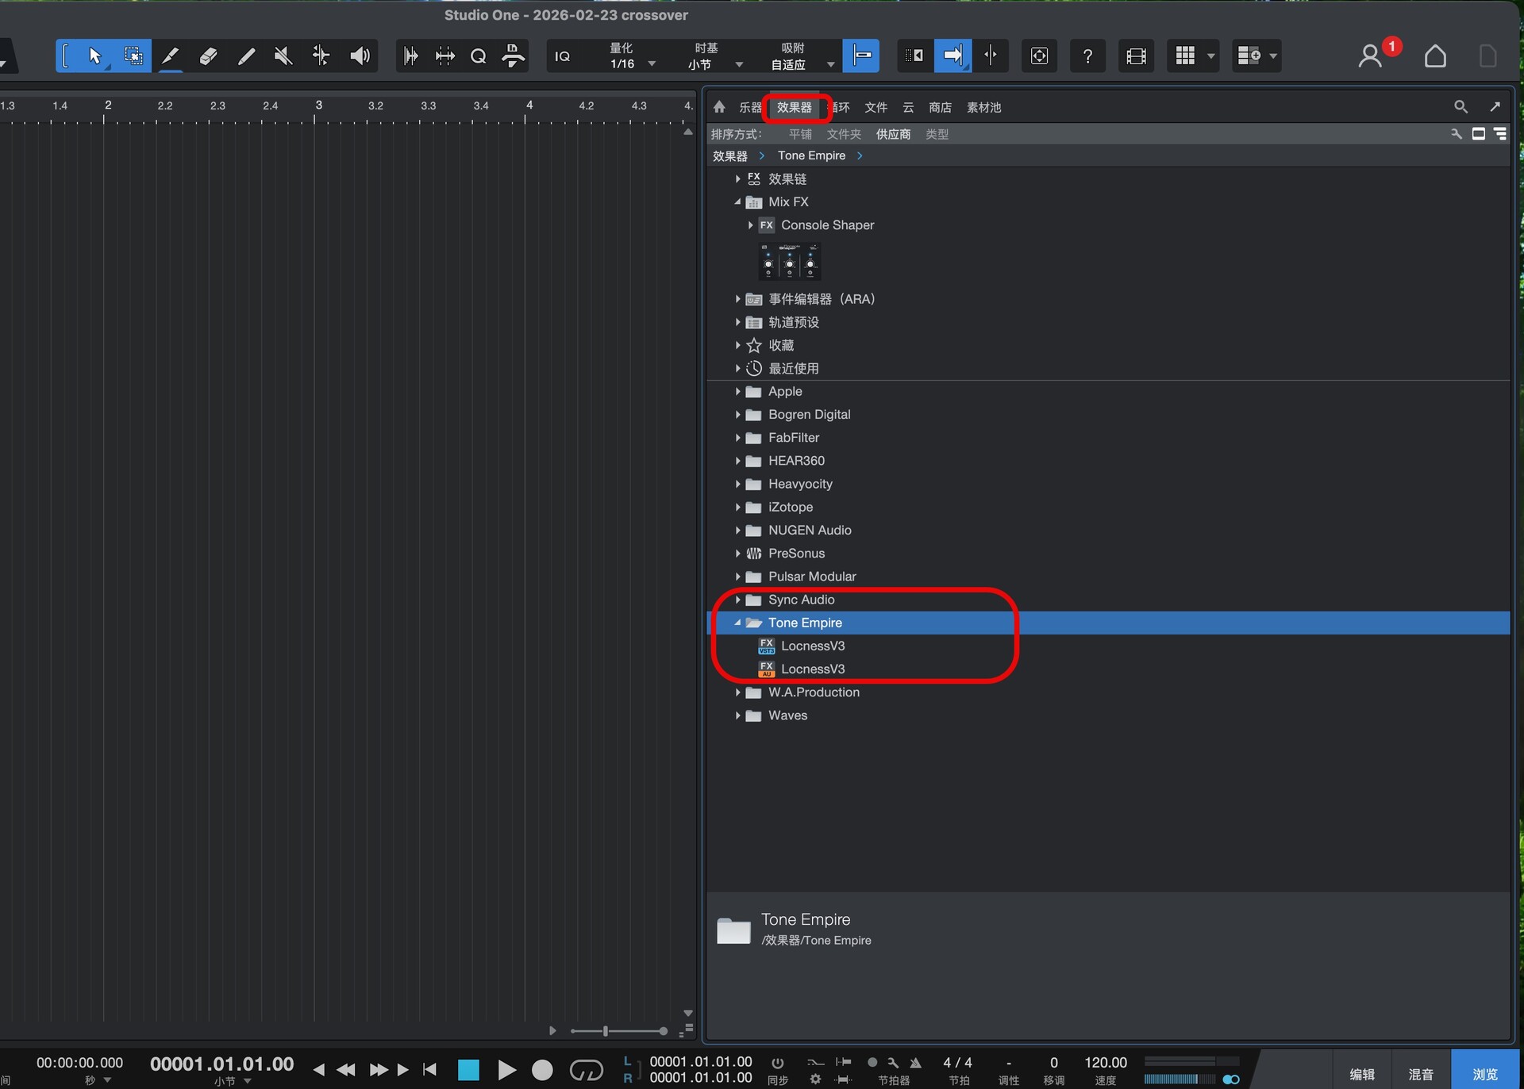Open the 混音 Mix view
This screenshot has width=1524, height=1089.
(x=1420, y=1074)
